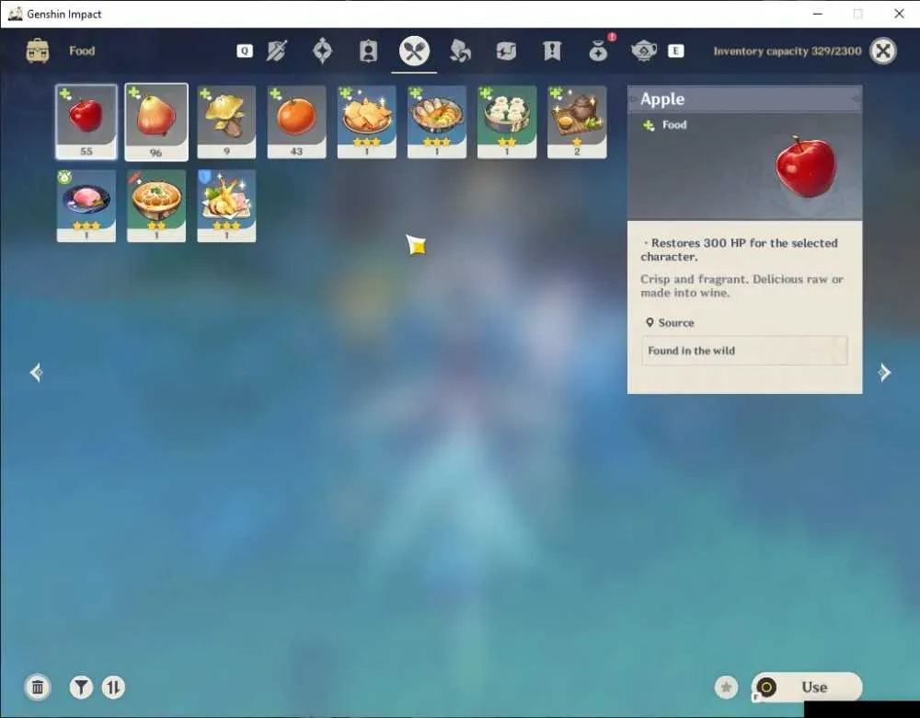Open the Quest items tab
Viewport: 920px width, 718px height.
pyautogui.click(x=551, y=51)
